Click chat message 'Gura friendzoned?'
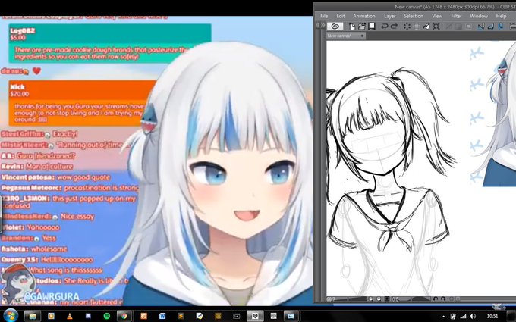This screenshot has width=516, height=322. pos(46,156)
